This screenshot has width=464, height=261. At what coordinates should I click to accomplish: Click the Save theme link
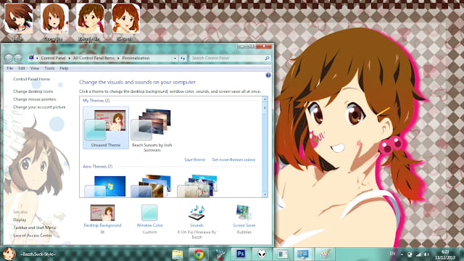click(x=195, y=159)
